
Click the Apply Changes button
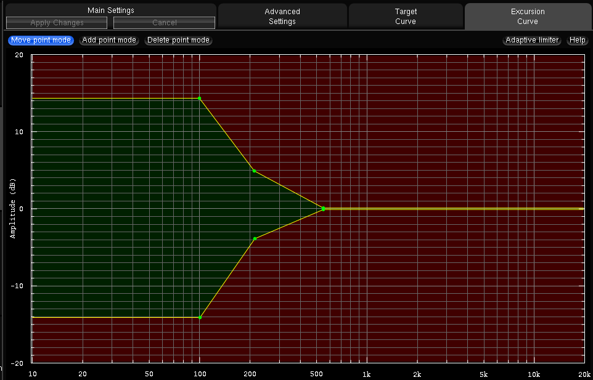click(57, 23)
